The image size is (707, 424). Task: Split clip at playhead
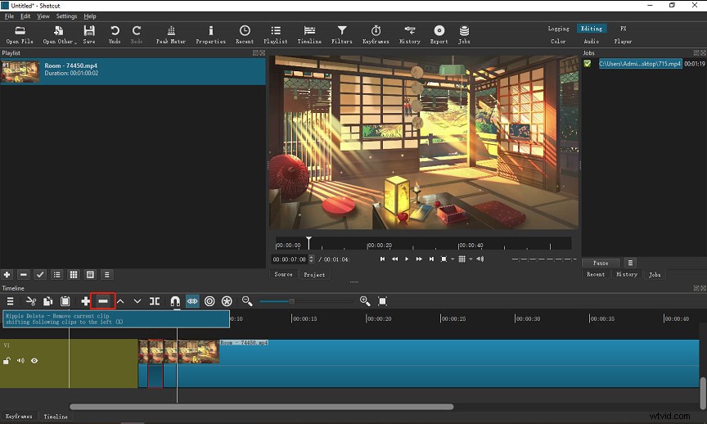point(155,301)
